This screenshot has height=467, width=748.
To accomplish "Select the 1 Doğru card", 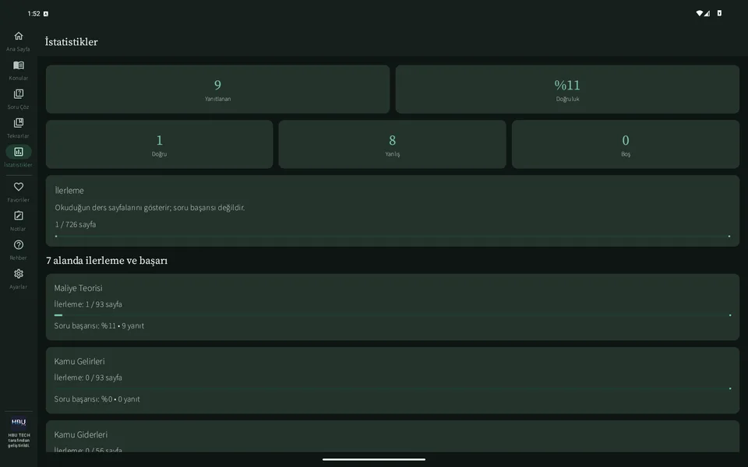I will [159, 145].
